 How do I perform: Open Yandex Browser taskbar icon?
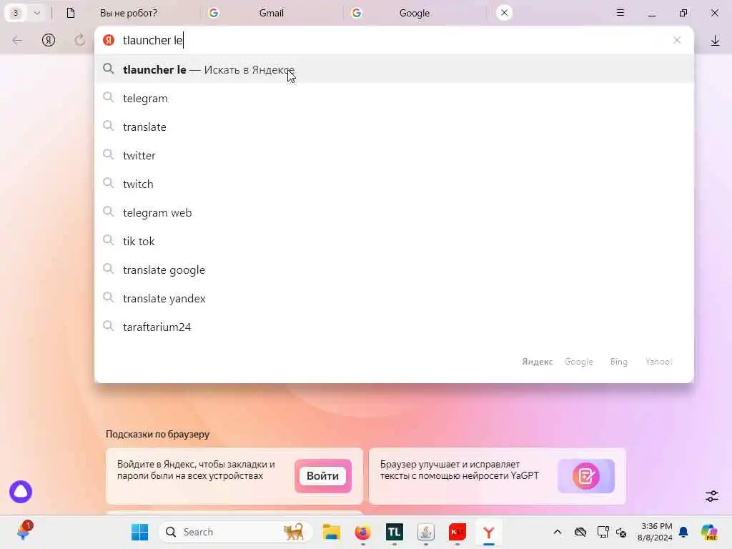[489, 532]
